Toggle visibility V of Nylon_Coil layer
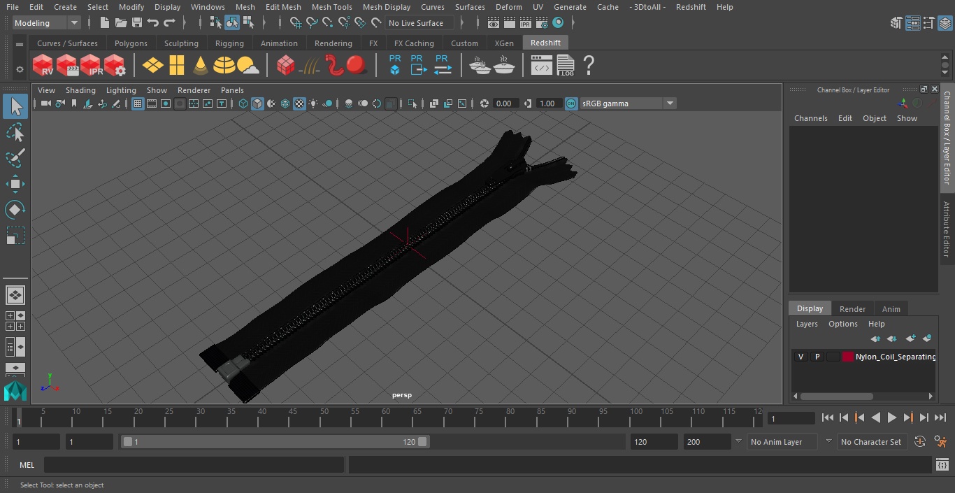The width and height of the screenshot is (955, 493). [800, 357]
